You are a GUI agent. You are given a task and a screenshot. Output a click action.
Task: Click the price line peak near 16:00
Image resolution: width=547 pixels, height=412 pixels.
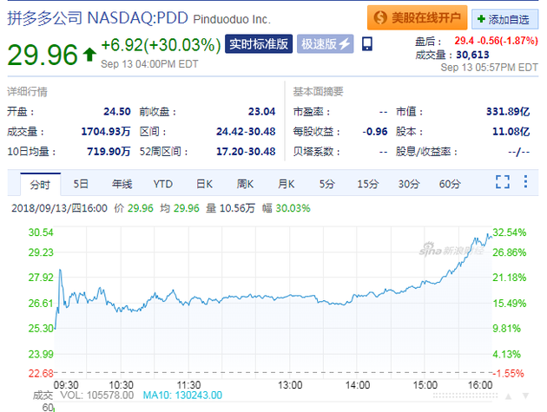click(x=488, y=234)
